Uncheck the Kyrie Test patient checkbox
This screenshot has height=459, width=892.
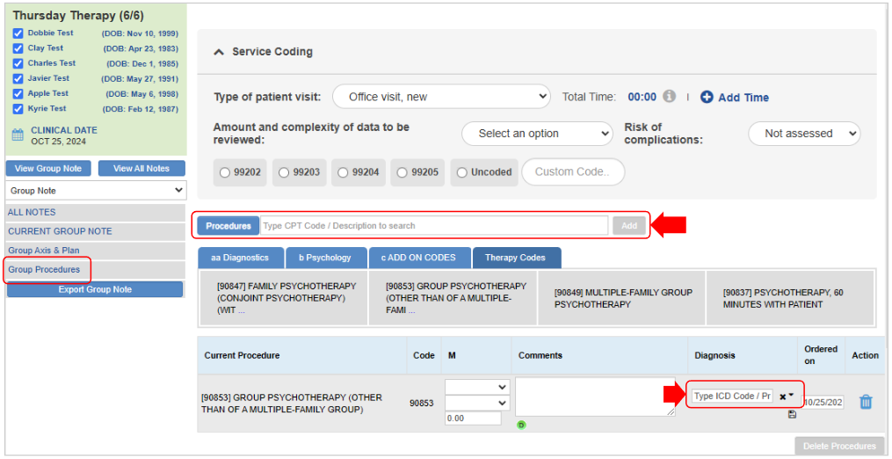[x=18, y=109]
